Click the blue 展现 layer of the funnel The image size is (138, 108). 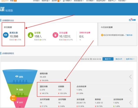pos(20,76)
